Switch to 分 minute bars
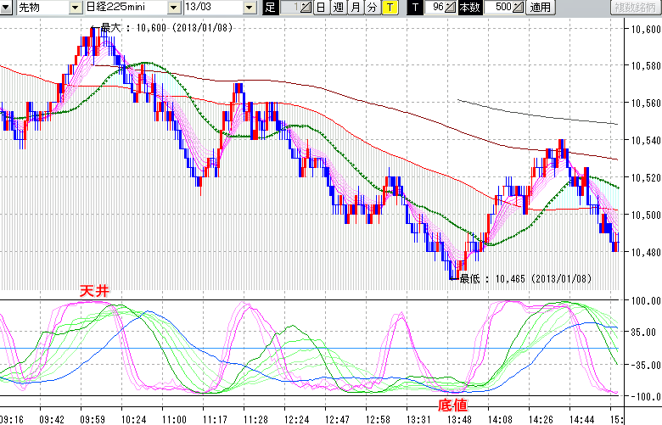 coord(373,8)
